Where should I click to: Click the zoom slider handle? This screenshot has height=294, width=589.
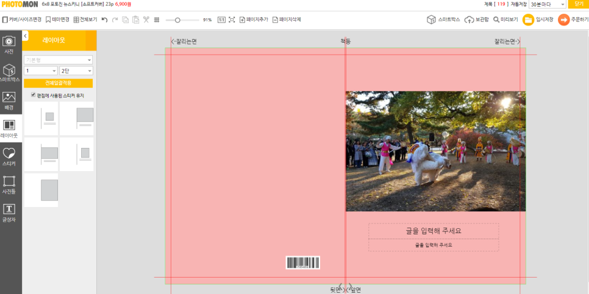tap(177, 20)
